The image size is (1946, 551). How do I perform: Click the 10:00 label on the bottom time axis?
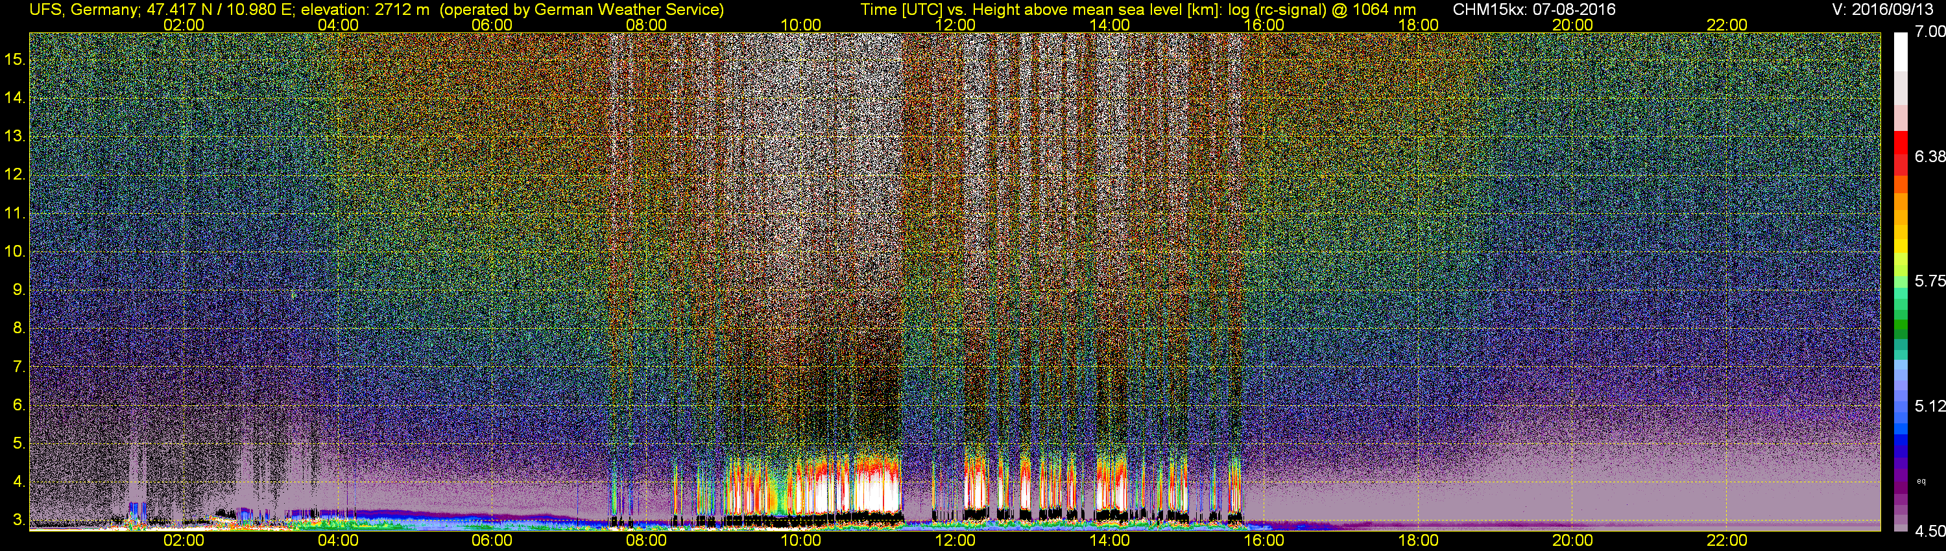(x=800, y=541)
